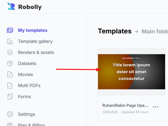Go to Template gallery label
168x126 pixels.
coord(35,41)
